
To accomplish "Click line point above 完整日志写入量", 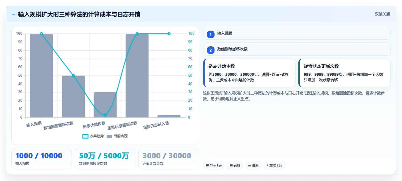I will (169, 34).
